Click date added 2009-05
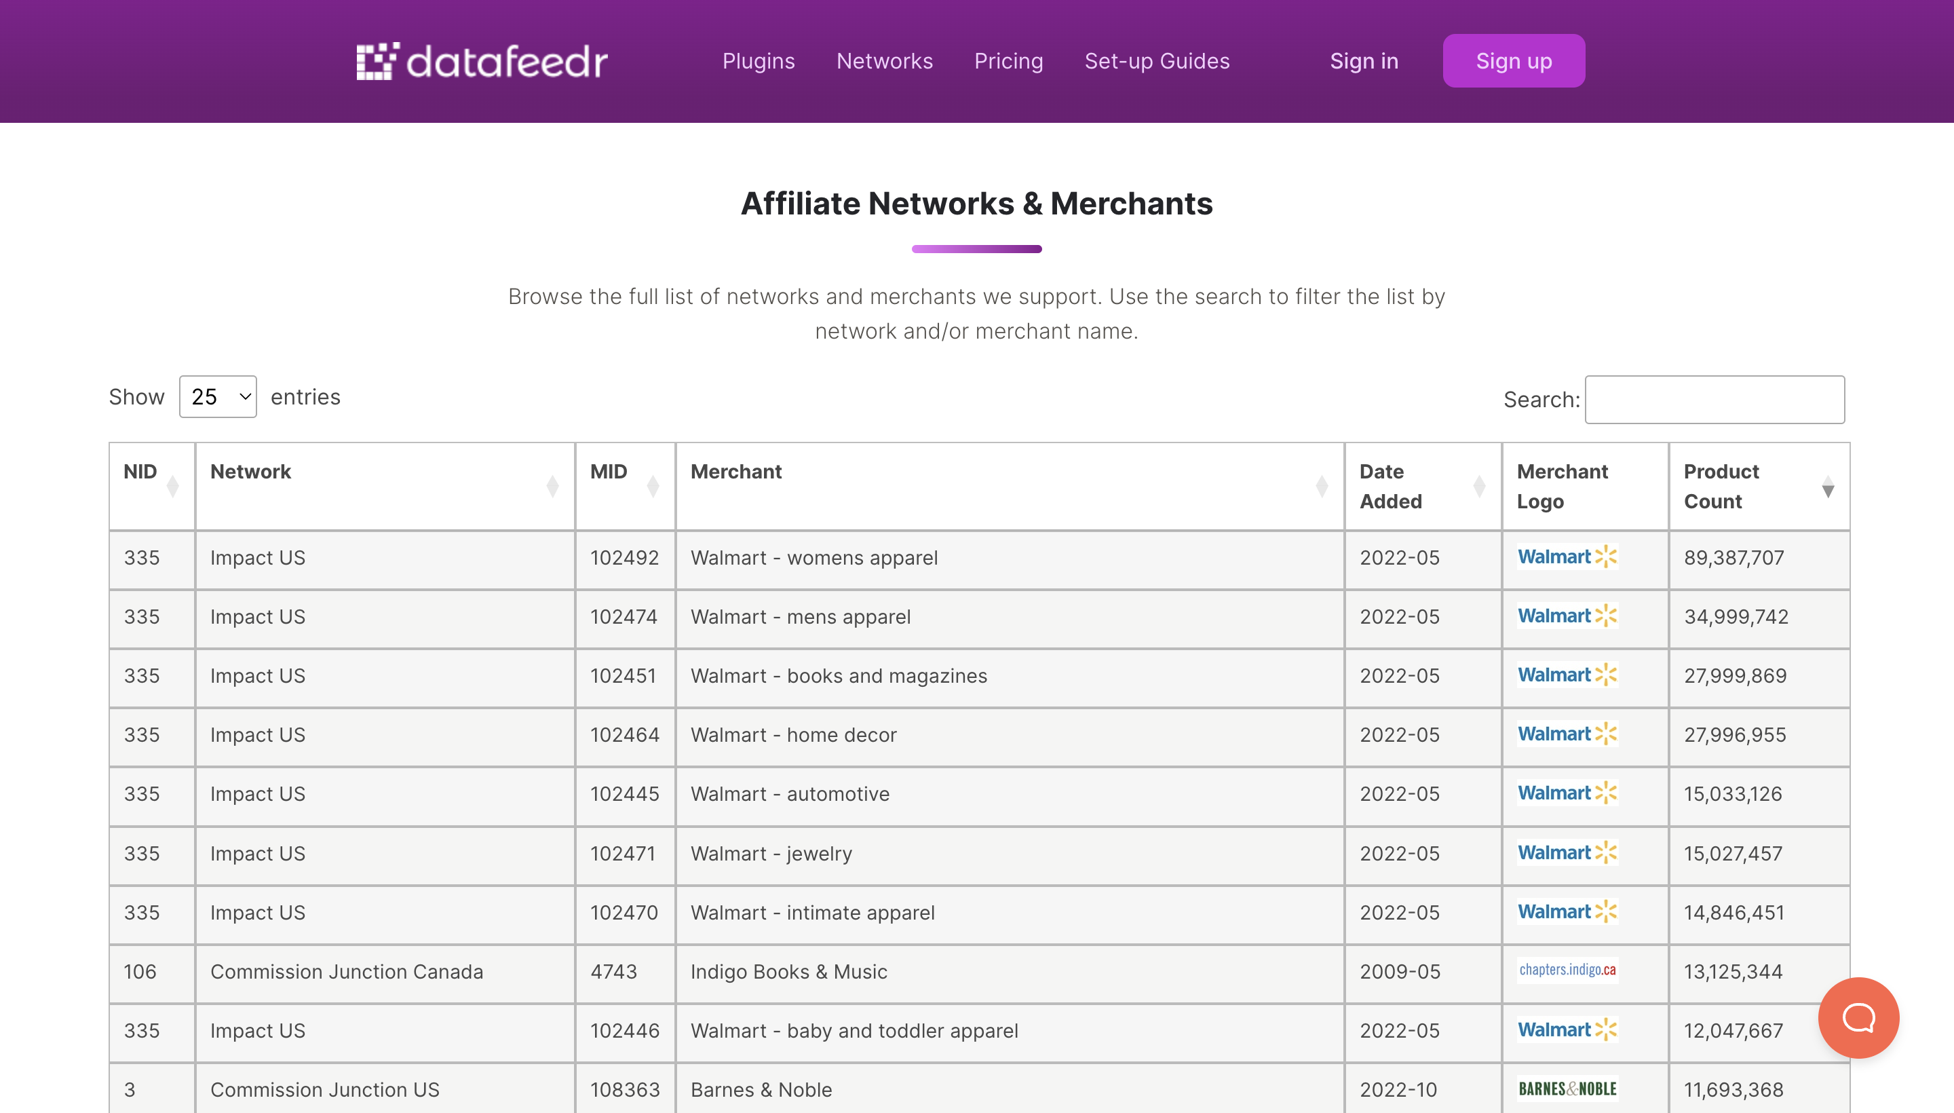 [1400, 972]
